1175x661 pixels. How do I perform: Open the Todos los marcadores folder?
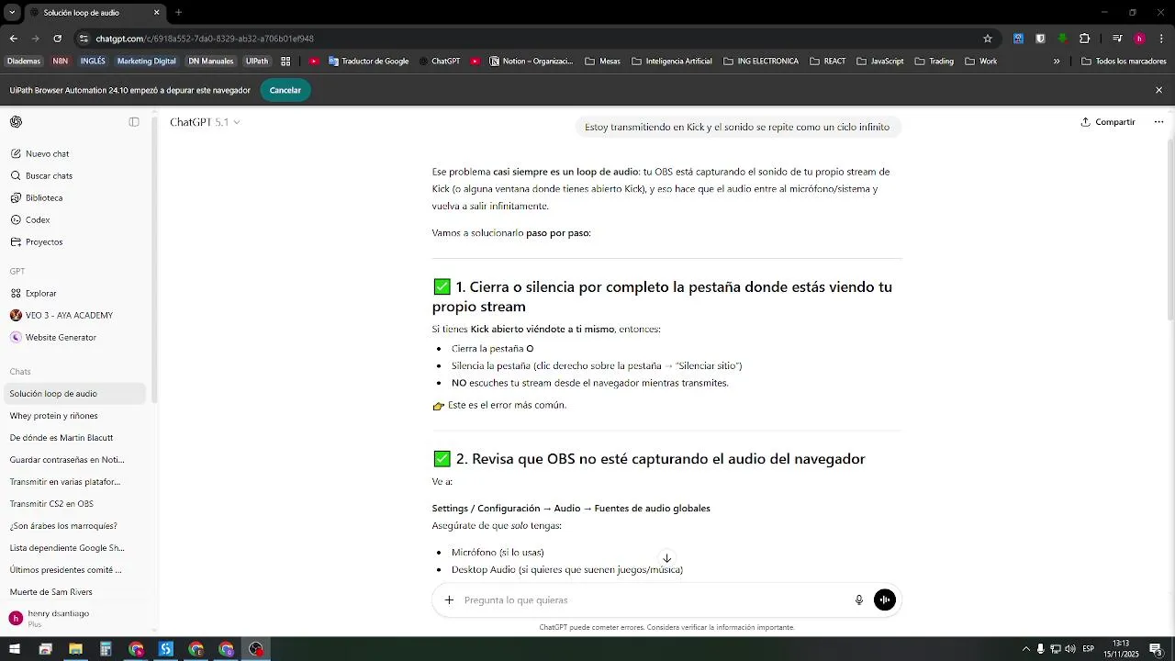(1124, 62)
